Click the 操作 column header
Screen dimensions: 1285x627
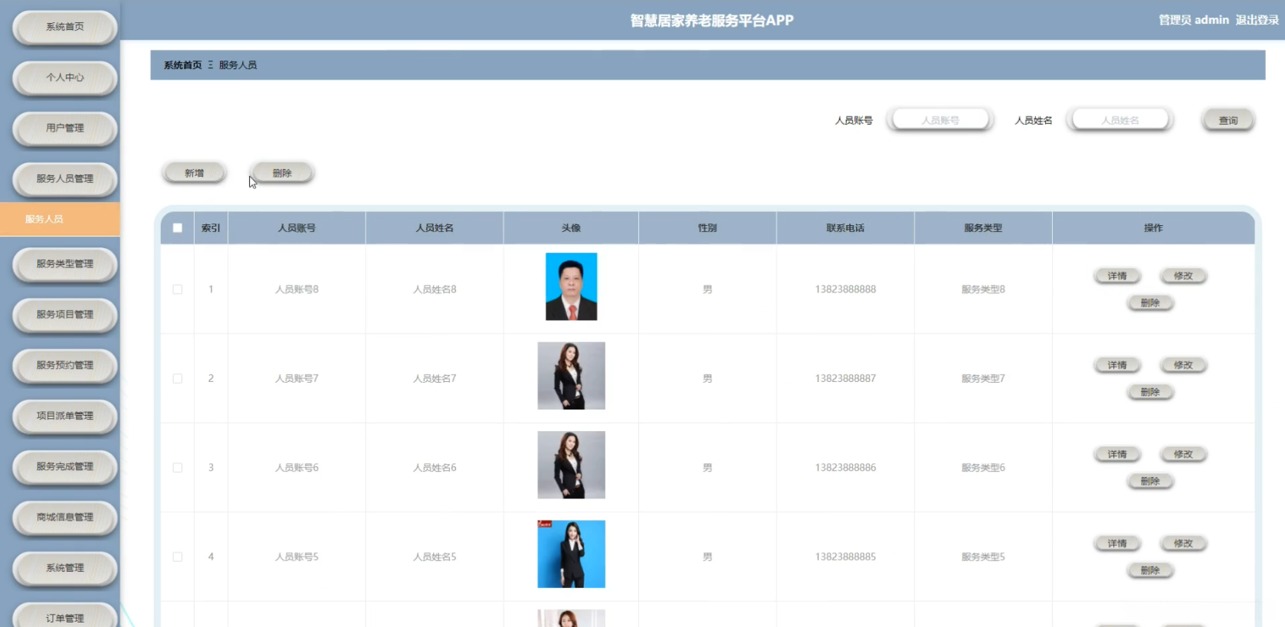click(x=1153, y=228)
